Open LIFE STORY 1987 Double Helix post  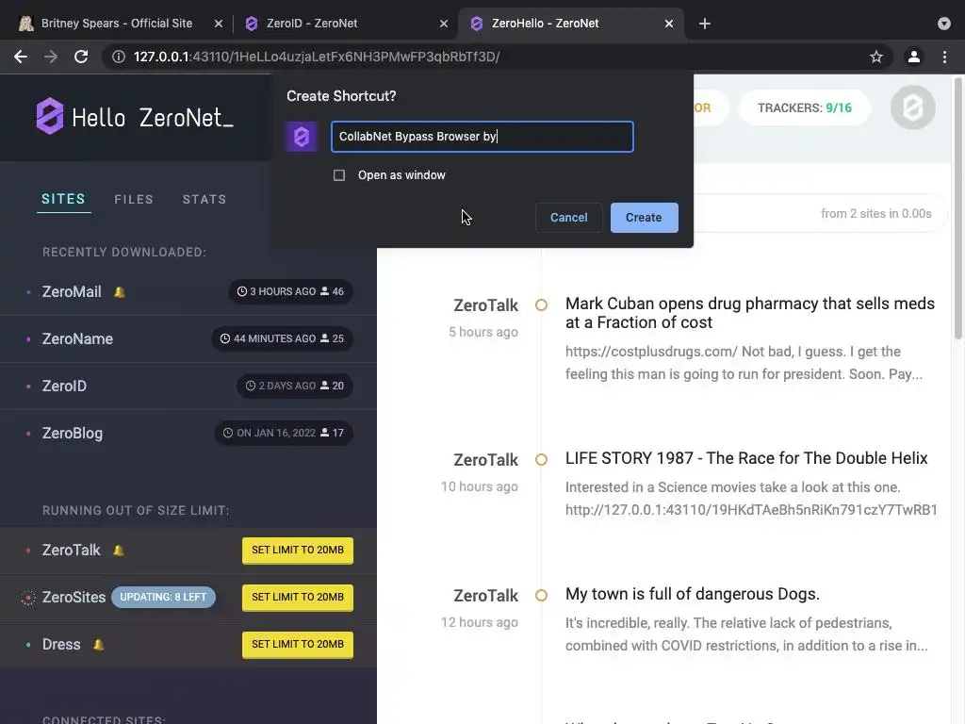click(746, 458)
